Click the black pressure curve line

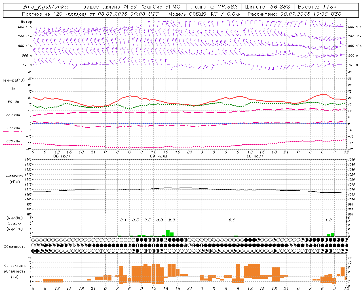189,188
